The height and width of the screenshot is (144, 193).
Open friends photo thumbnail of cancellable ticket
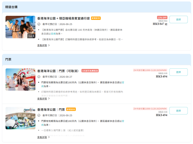click(21, 80)
